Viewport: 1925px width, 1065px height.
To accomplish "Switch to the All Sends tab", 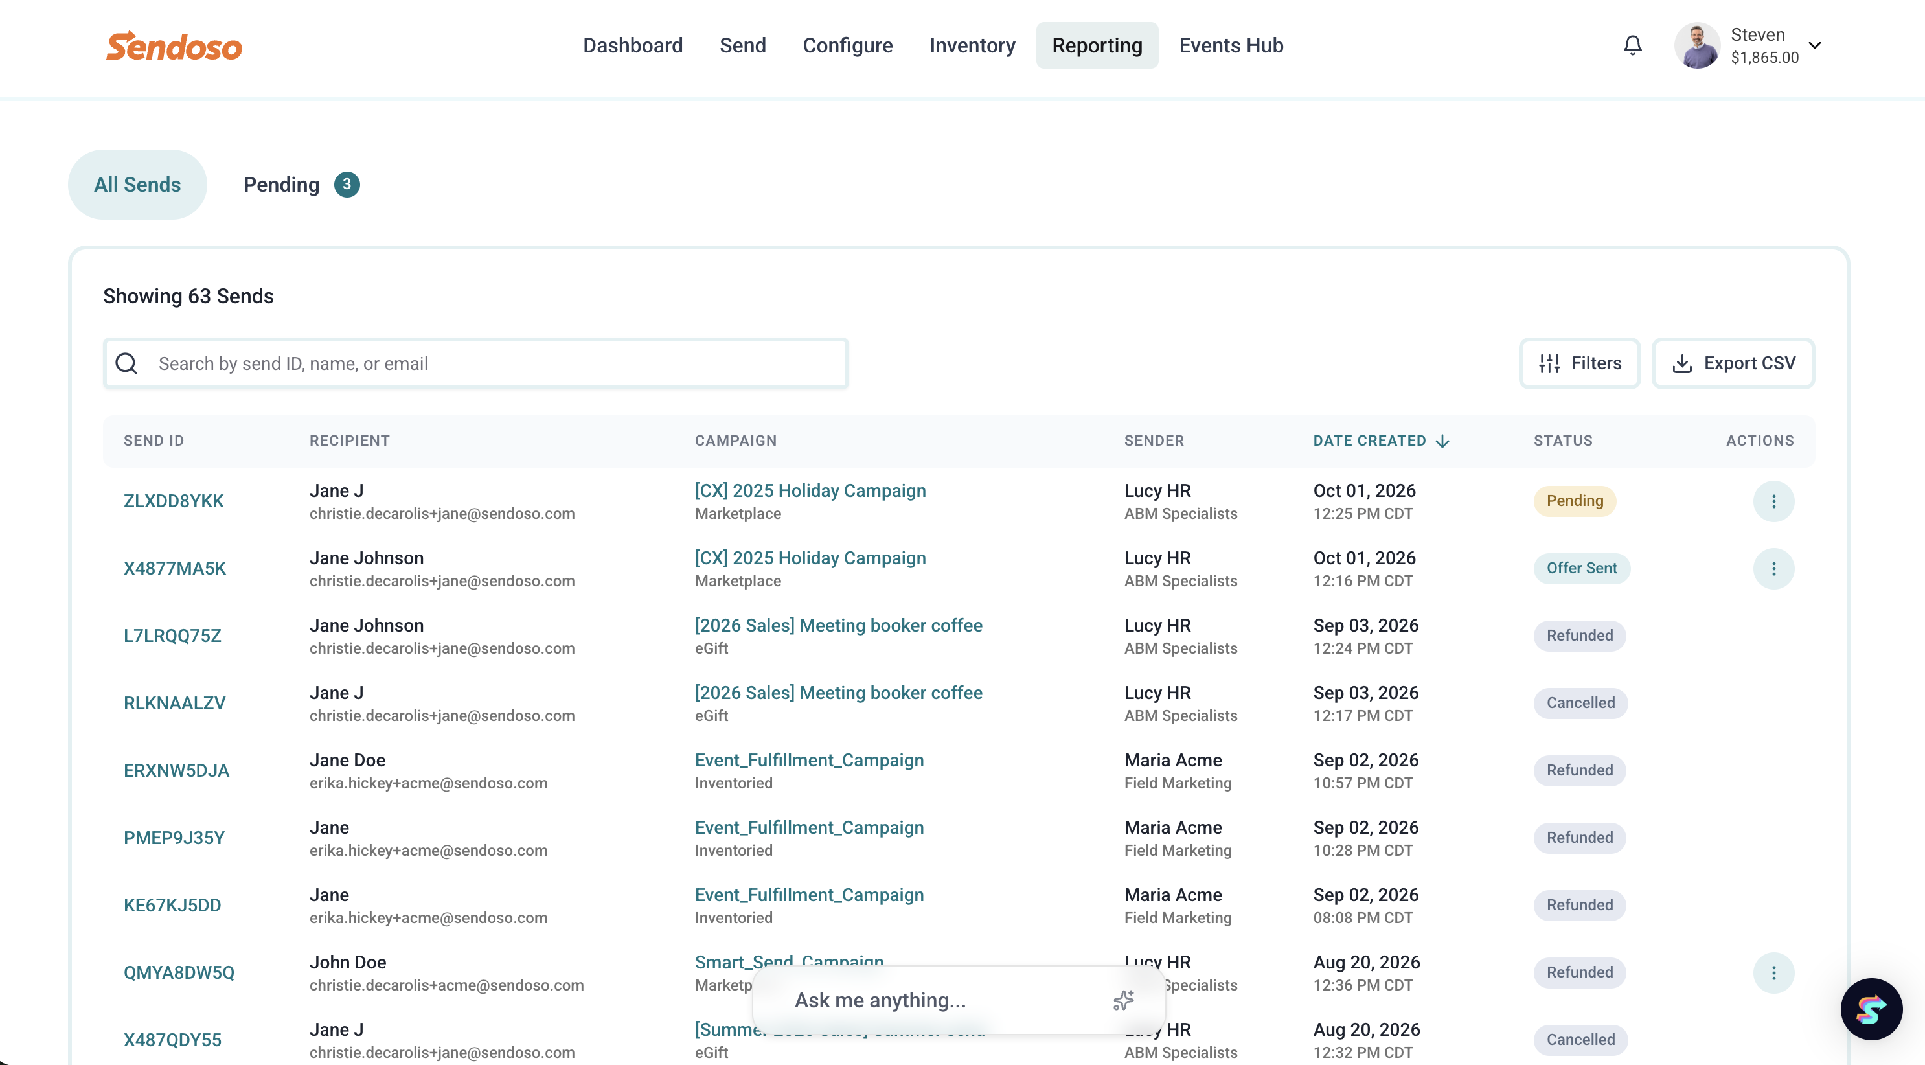I will point(137,185).
